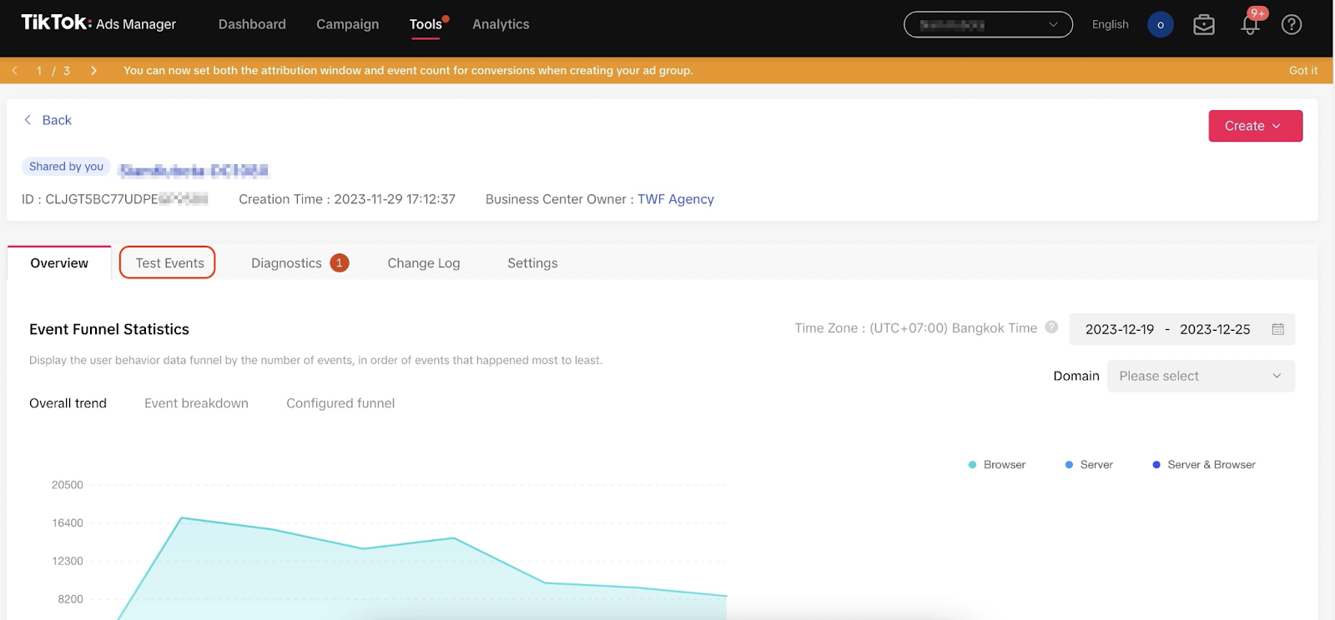The height and width of the screenshot is (620, 1335).
Task: Click the user avatar circle
Action: [1161, 25]
